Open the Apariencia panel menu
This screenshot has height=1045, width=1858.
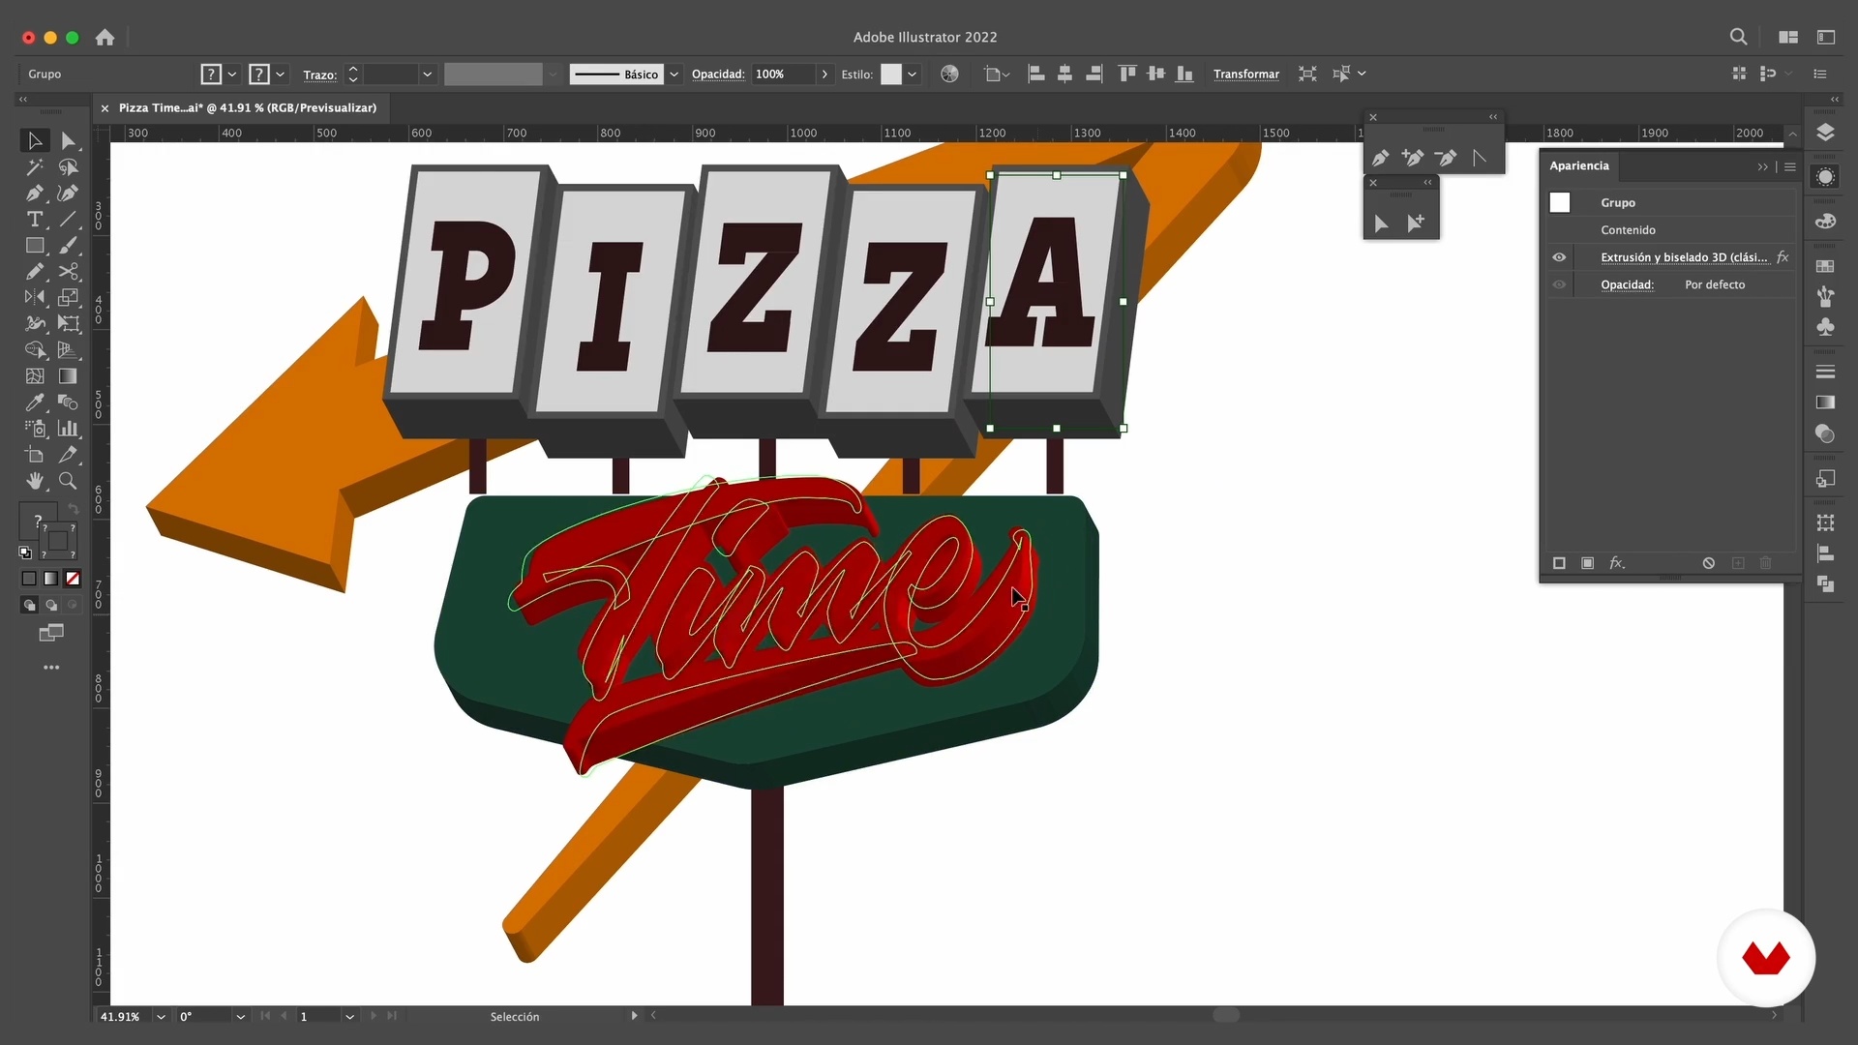(x=1790, y=167)
